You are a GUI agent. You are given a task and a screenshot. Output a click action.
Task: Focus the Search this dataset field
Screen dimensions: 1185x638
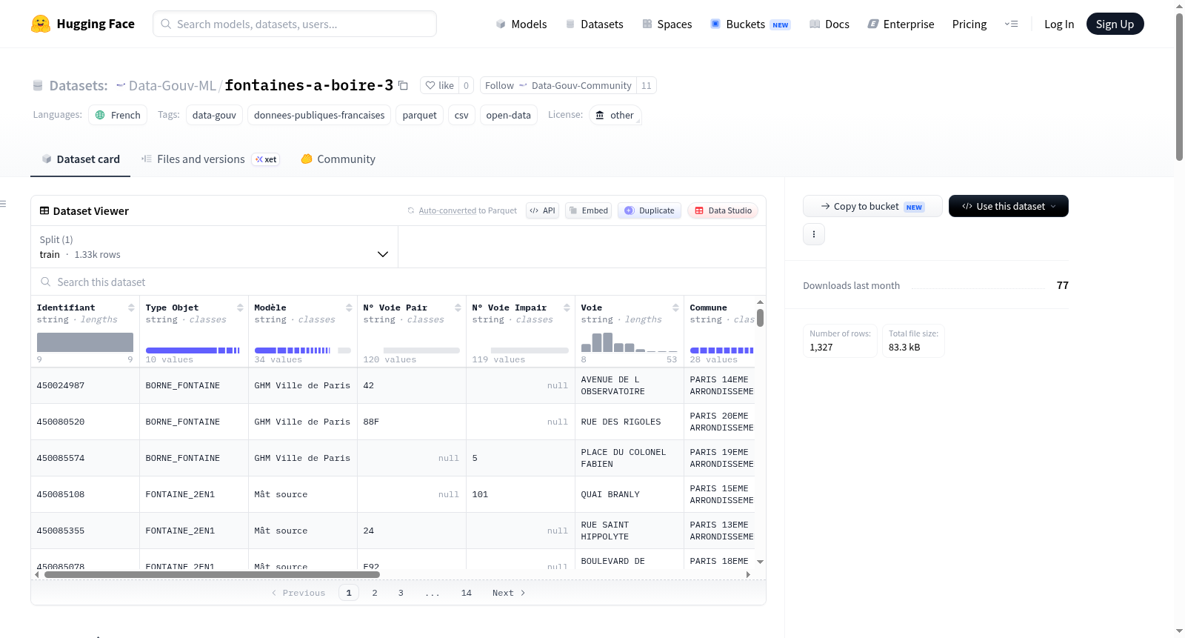(x=398, y=282)
